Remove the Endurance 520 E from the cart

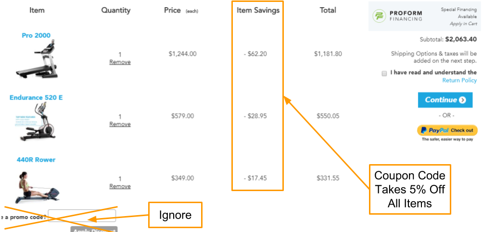(x=120, y=124)
